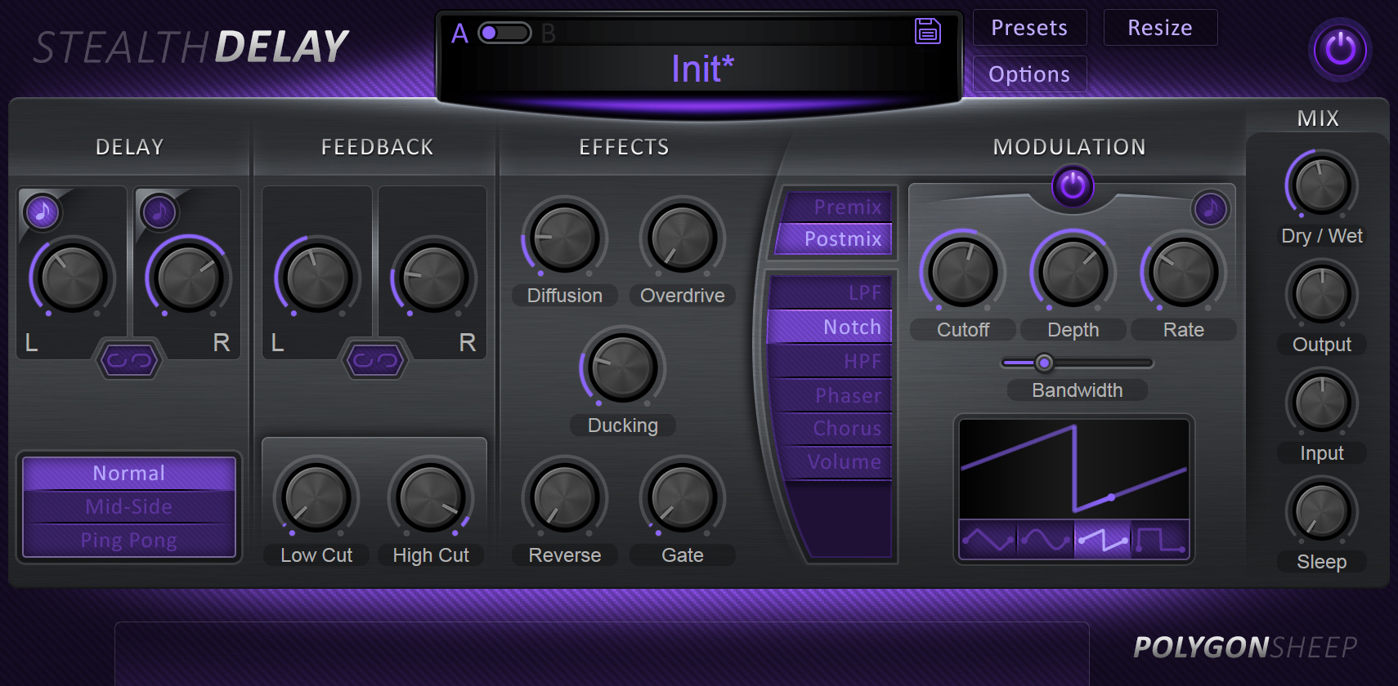Toggle the modulation section power button
Viewport: 1398px width, 686px height.
point(1073,186)
